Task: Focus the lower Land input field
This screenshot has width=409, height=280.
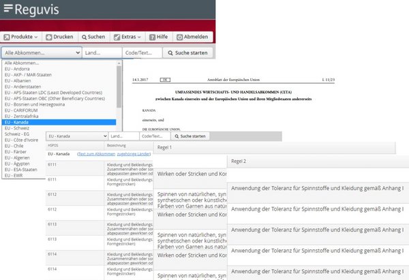Action: click(x=124, y=136)
